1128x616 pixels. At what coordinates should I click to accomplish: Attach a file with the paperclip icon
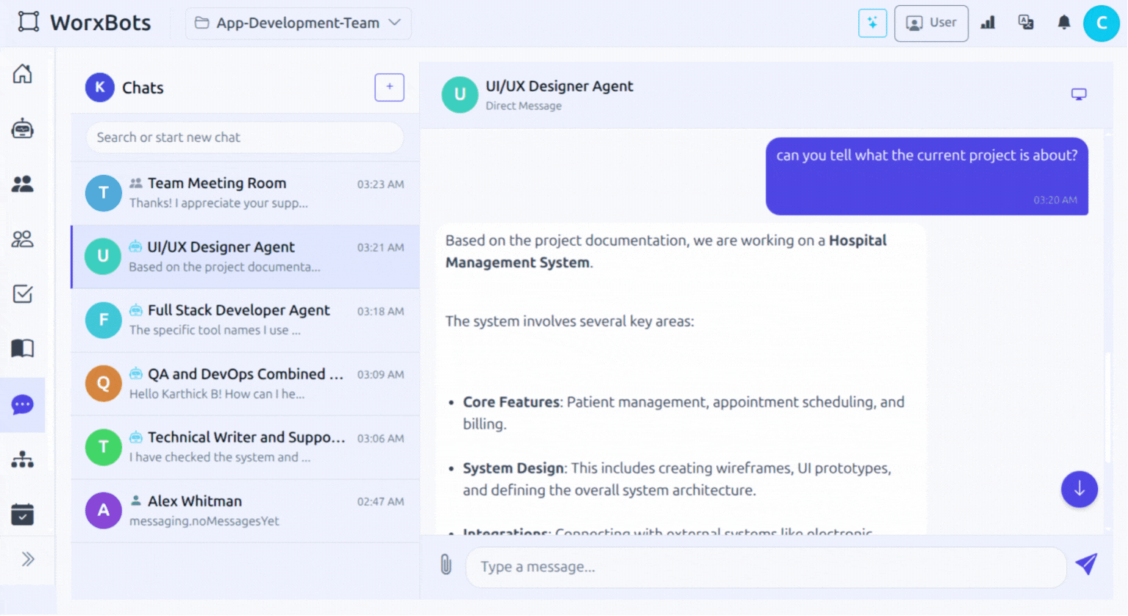click(446, 566)
